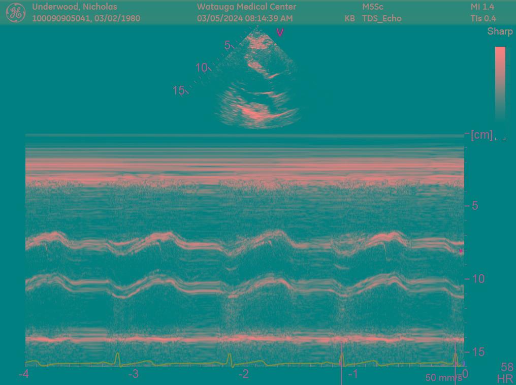516x385 pixels.
Task: Click the ECG R-wave marker at time zero
Action: click(x=456, y=358)
